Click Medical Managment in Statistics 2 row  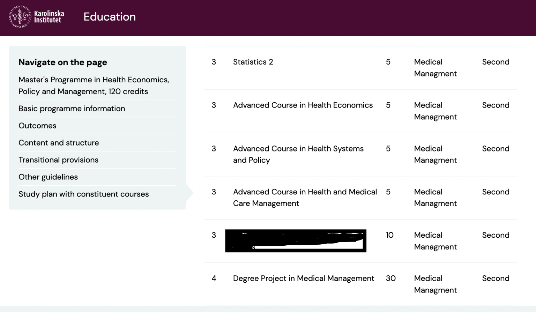(x=435, y=68)
